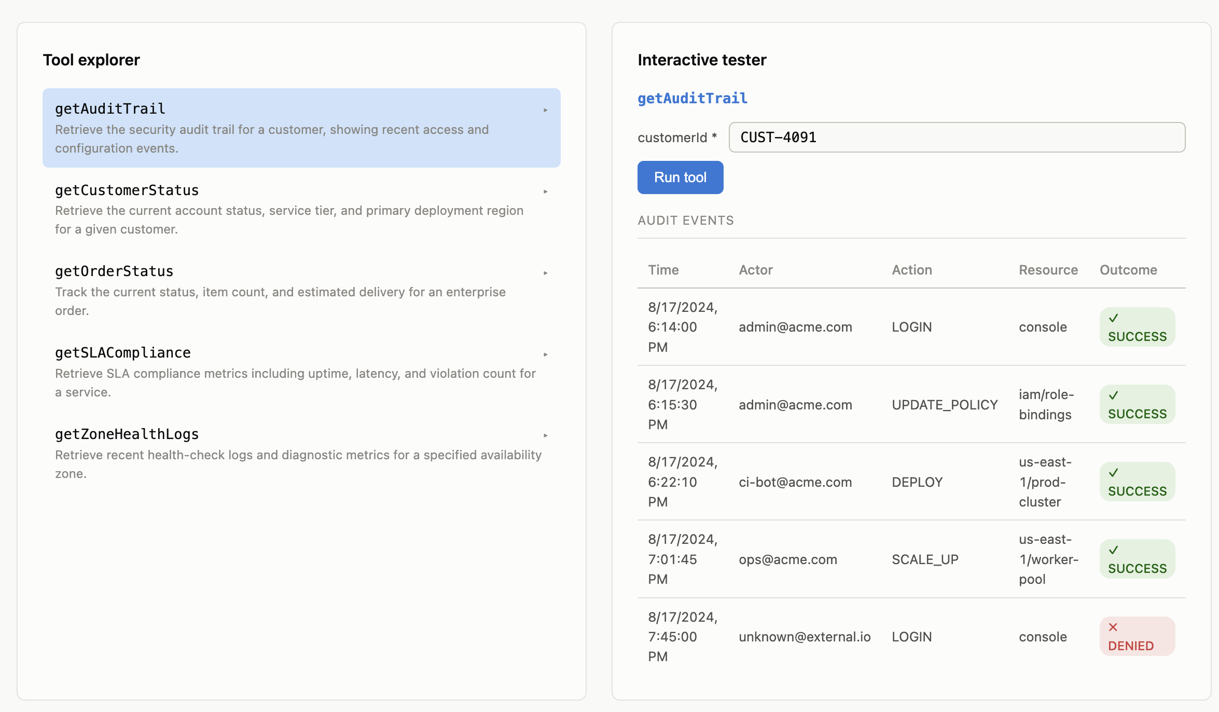
Task: Click admin@acme.com in the LOGIN row
Action: click(795, 327)
